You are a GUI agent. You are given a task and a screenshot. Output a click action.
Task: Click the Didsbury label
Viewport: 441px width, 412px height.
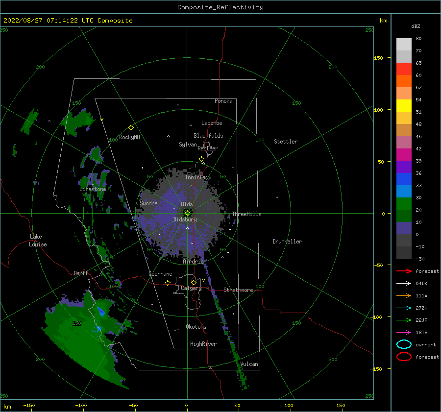click(185, 219)
